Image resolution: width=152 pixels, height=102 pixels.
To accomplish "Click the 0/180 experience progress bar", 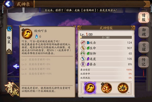I will pyautogui.click(x=106, y=37).
